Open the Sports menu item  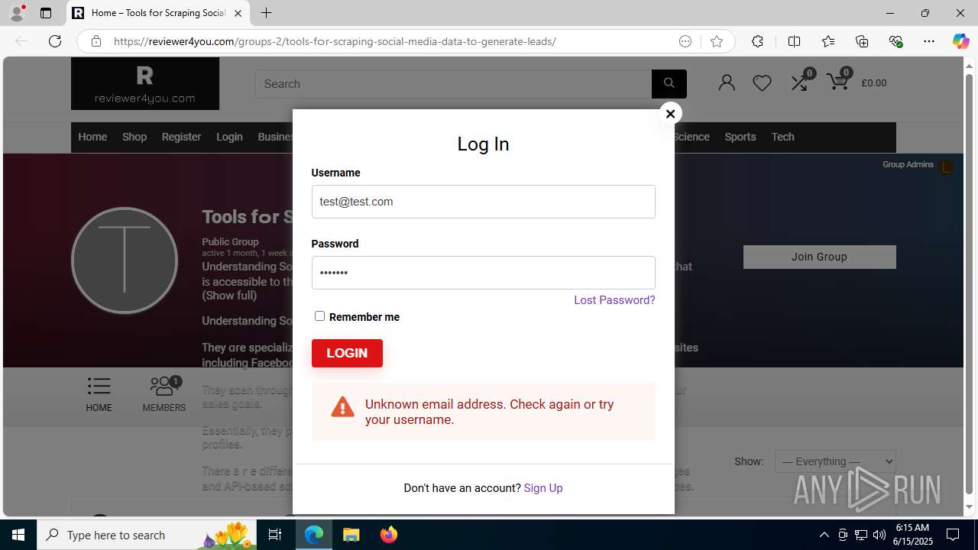(740, 137)
